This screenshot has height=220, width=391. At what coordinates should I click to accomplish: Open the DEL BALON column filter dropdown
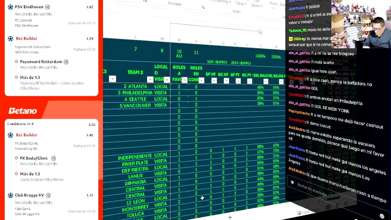pos(266,82)
